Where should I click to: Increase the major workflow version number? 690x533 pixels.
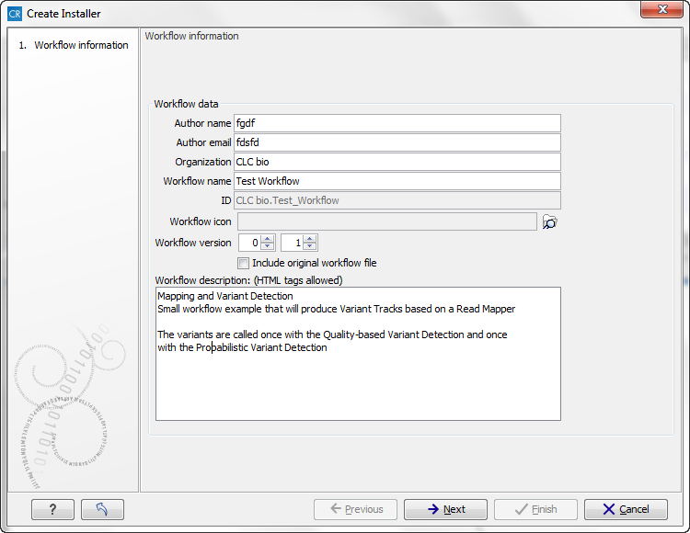click(x=267, y=239)
